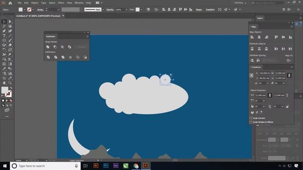The width and height of the screenshot is (303, 170).
Task: Select the Direct Selection tool
Action: pyautogui.click(x=10, y=22)
